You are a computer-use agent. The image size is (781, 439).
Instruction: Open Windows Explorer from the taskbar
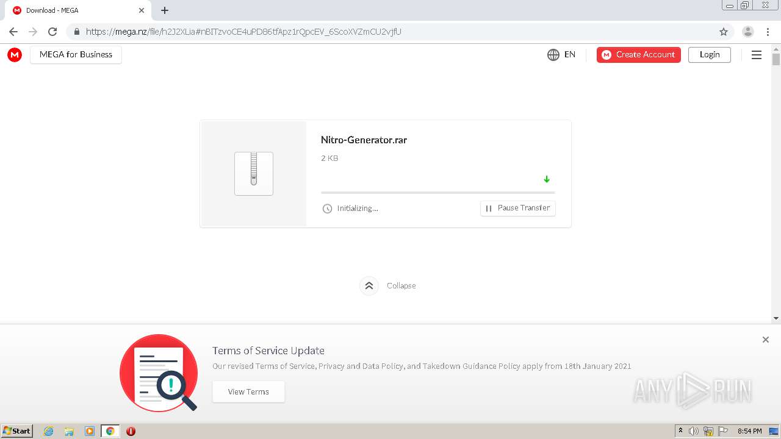pos(69,431)
